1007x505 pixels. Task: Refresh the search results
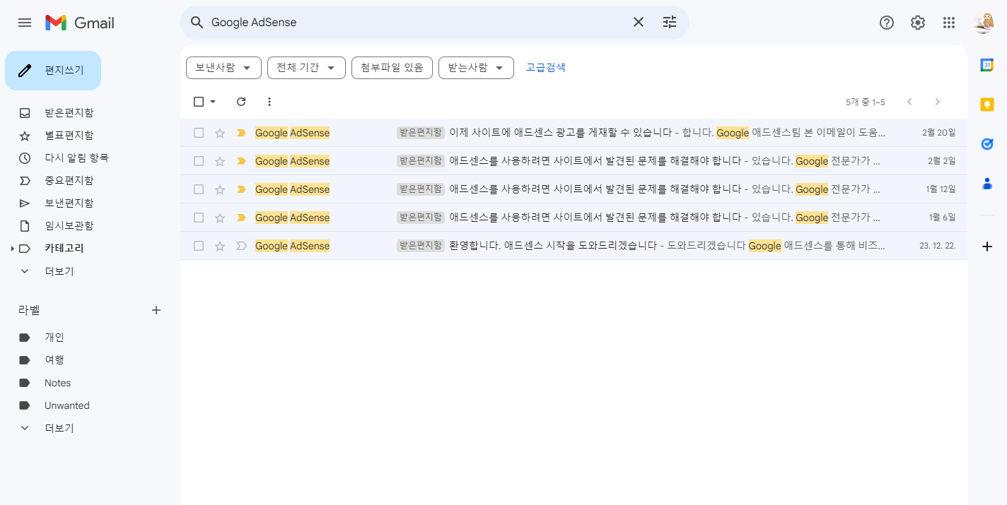pos(241,102)
